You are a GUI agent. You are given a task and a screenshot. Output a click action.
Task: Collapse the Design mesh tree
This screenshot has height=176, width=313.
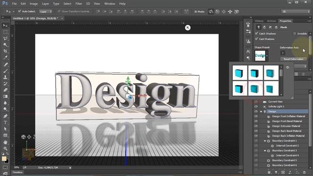point(261,111)
